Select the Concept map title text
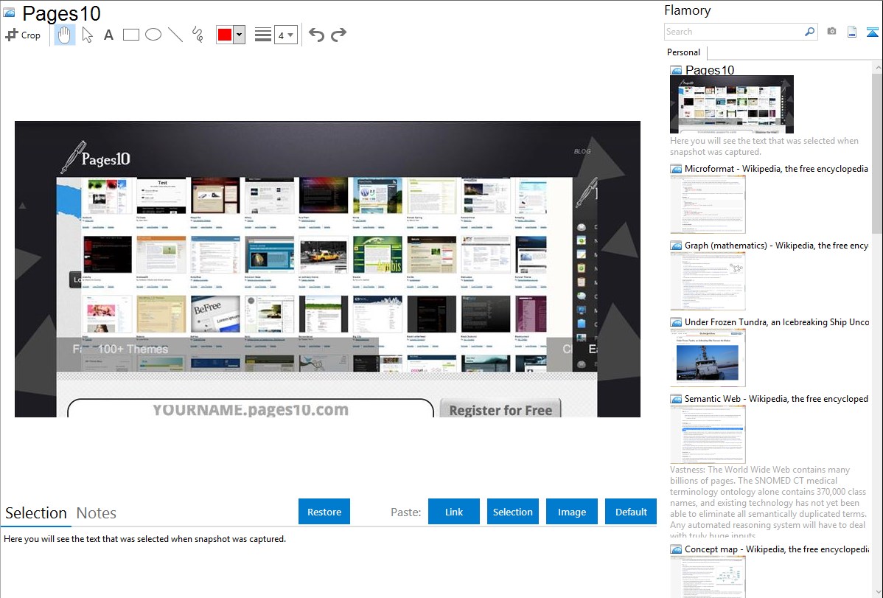The image size is (883, 598). (776, 549)
